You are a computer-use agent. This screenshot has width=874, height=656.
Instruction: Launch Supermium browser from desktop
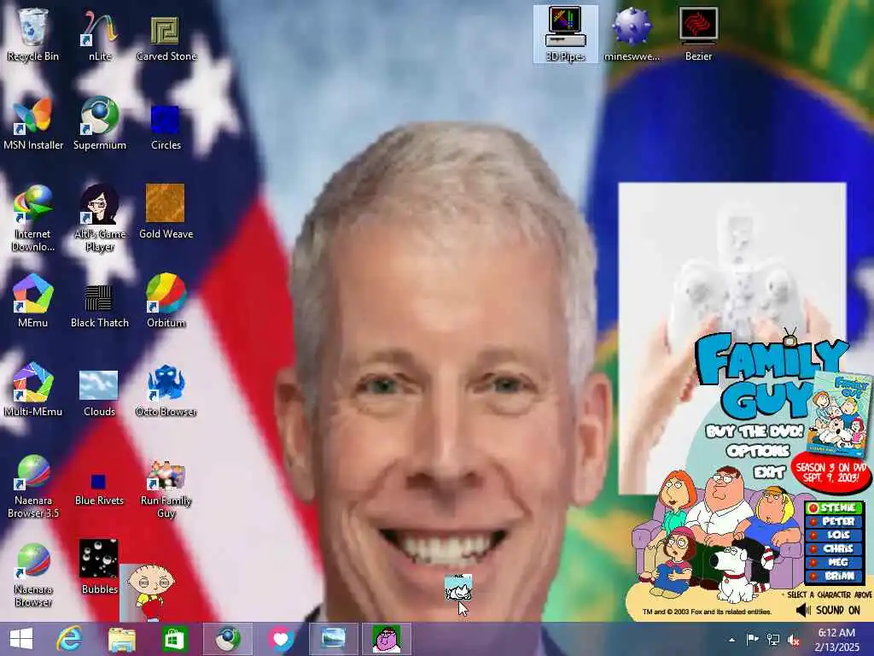click(99, 123)
